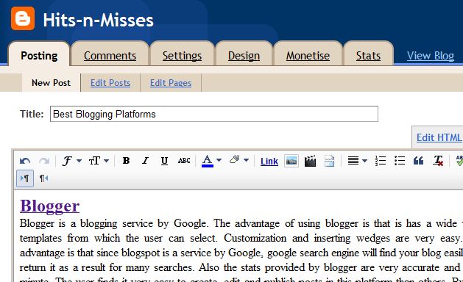Open the Monetise tab
The width and height of the screenshot is (463, 282).
coord(308,55)
